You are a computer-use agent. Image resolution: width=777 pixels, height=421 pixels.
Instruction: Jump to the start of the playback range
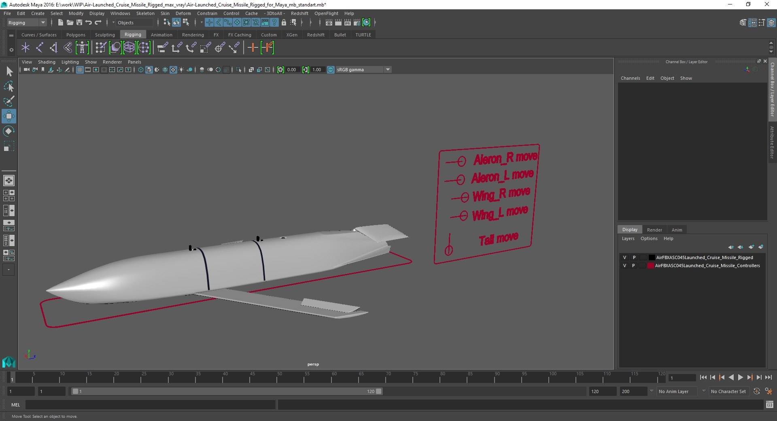(x=703, y=377)
